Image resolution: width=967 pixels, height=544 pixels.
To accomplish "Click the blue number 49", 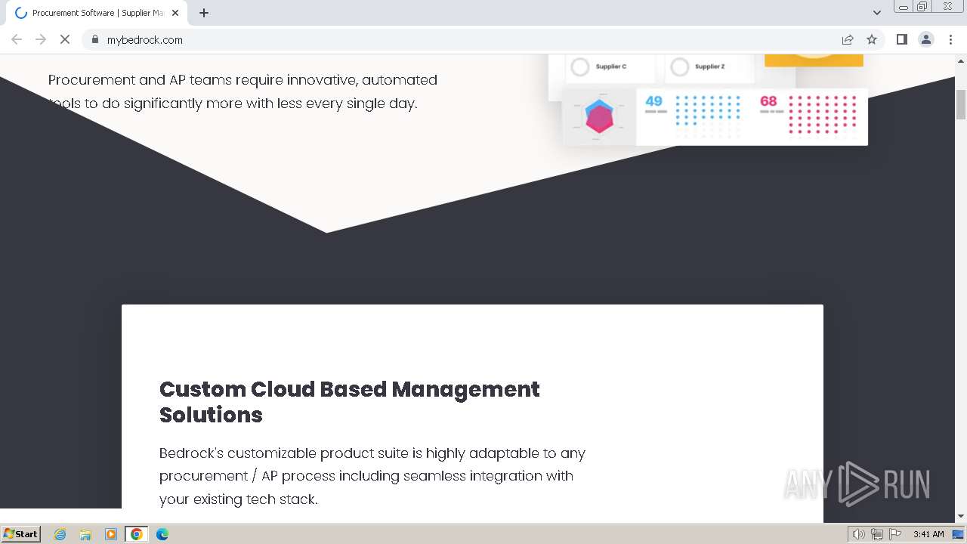I will 653,101.
